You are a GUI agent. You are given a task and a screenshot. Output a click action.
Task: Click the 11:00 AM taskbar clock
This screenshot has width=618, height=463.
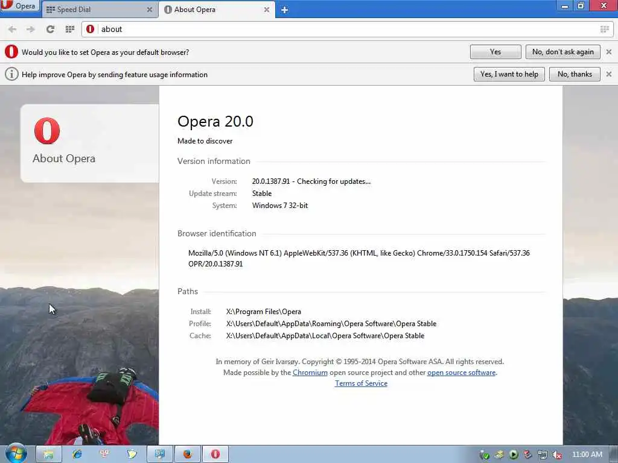(587, 455)
